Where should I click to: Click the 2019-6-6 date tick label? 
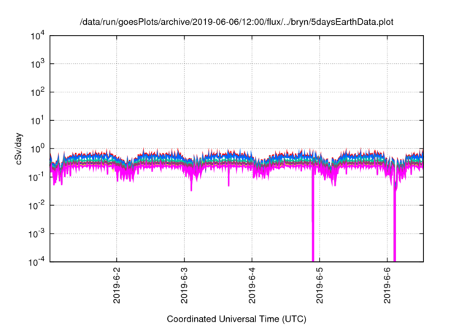(x=387, y=285)
